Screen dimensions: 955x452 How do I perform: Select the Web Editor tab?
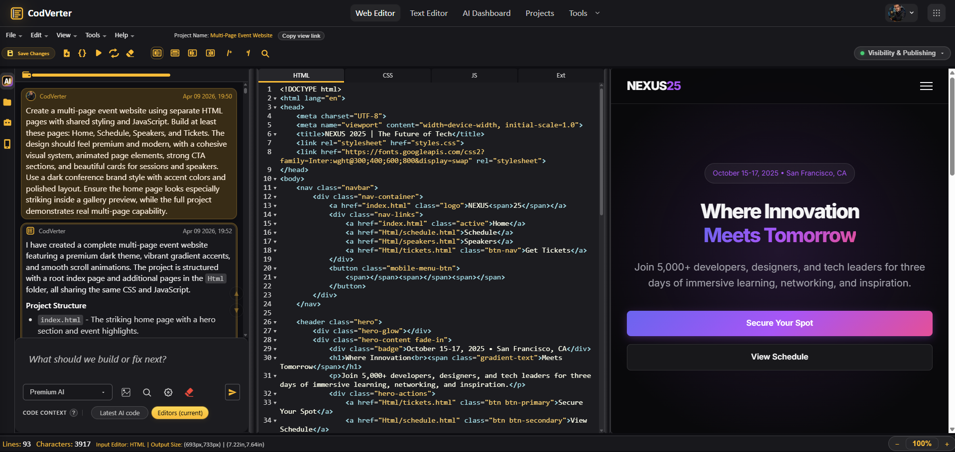coord(375,13)
